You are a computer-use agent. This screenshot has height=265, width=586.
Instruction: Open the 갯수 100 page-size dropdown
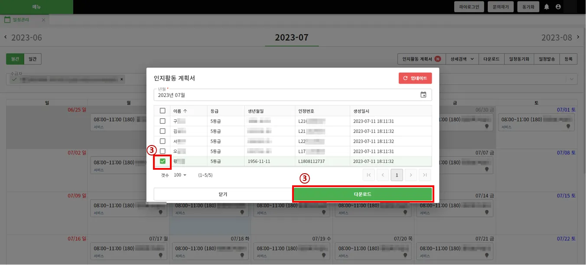pos(180,175)
